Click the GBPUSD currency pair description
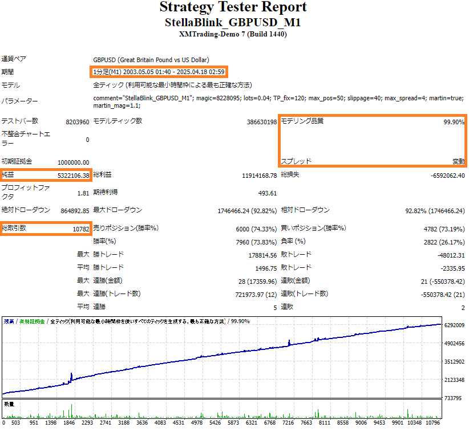This screenshot has height=432, width=469. tap(151, 60)
